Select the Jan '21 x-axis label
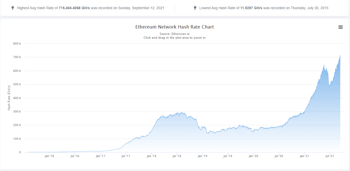 (x=305, y=156)
